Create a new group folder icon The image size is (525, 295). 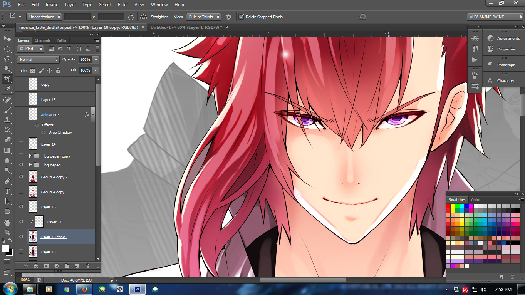pos(67,266)
